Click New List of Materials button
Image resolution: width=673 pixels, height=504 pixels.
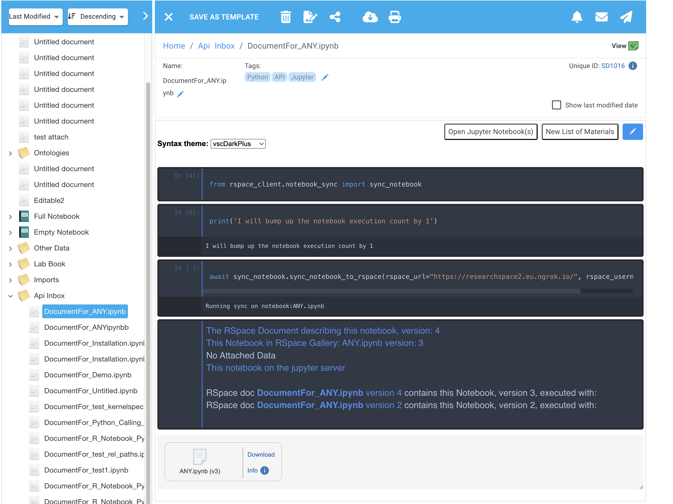(x=580, y=132)
